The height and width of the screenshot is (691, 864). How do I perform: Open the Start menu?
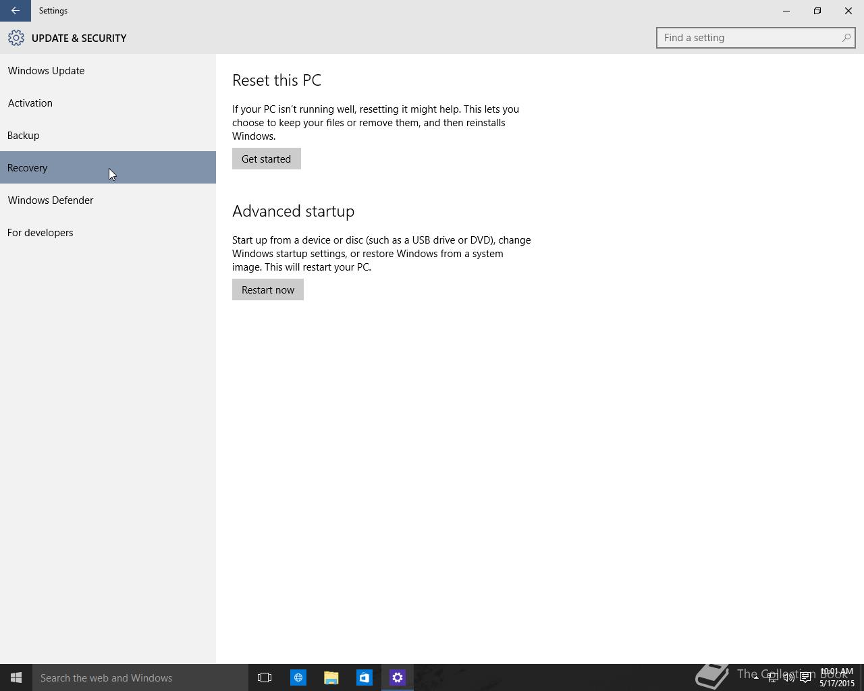pos(16,678)
